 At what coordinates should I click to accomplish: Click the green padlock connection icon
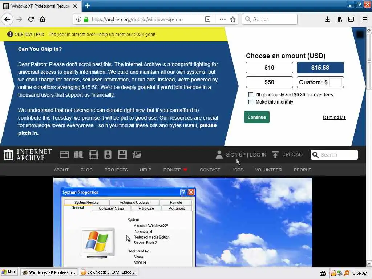[86, 19]
